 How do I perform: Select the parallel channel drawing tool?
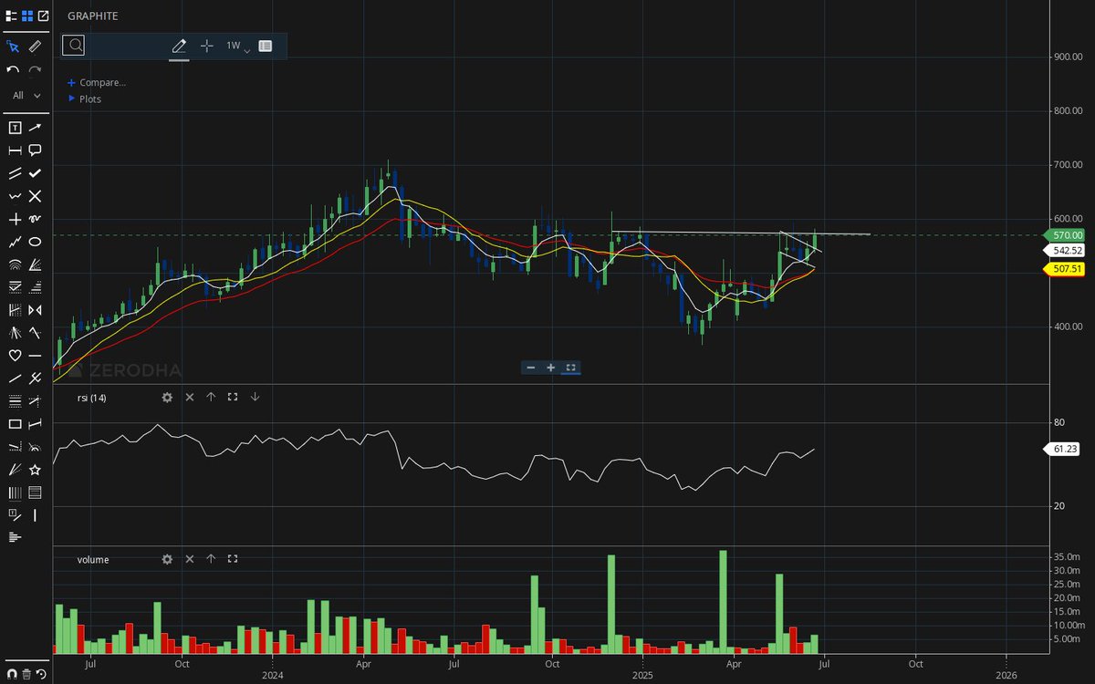click(x=14, y=173)
